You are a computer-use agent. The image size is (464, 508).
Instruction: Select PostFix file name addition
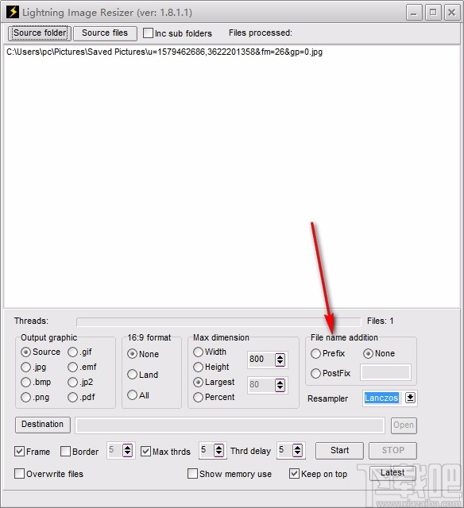315,374
